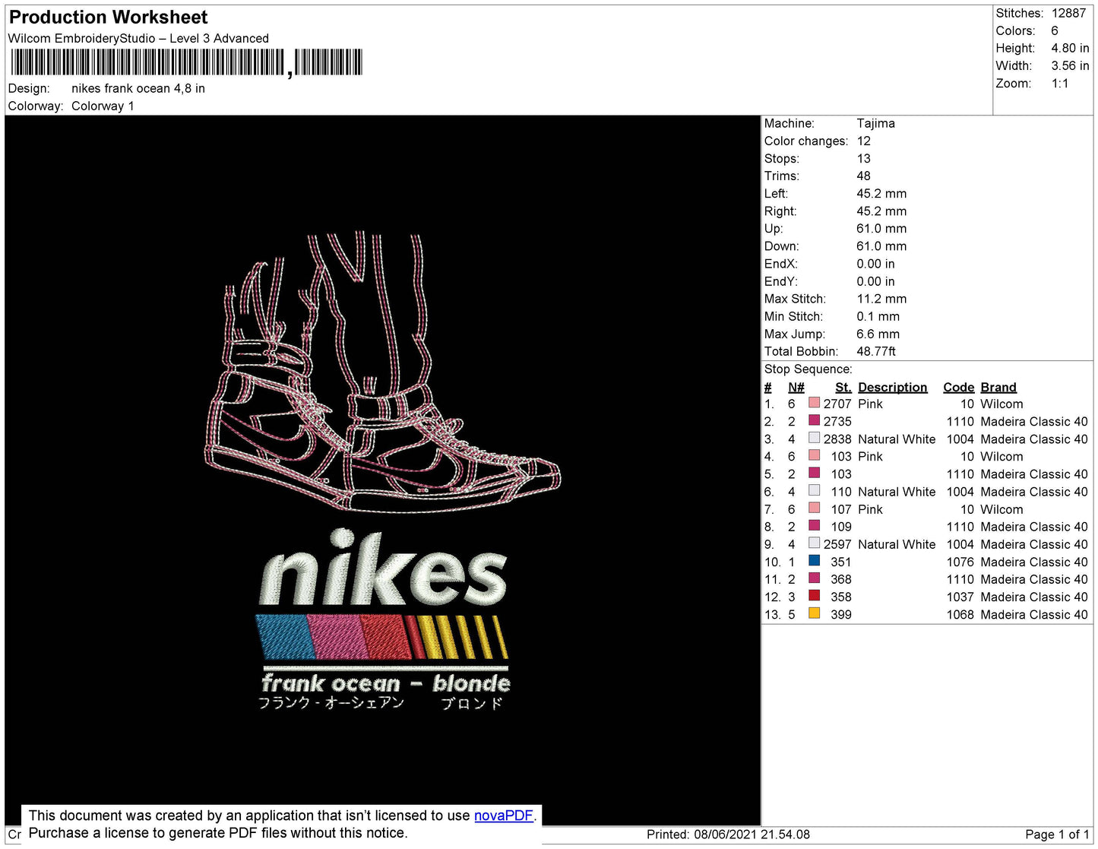Select the Stitches value 12887
The height and width of the screenshot is (849, 1098).
[1068, 13]
